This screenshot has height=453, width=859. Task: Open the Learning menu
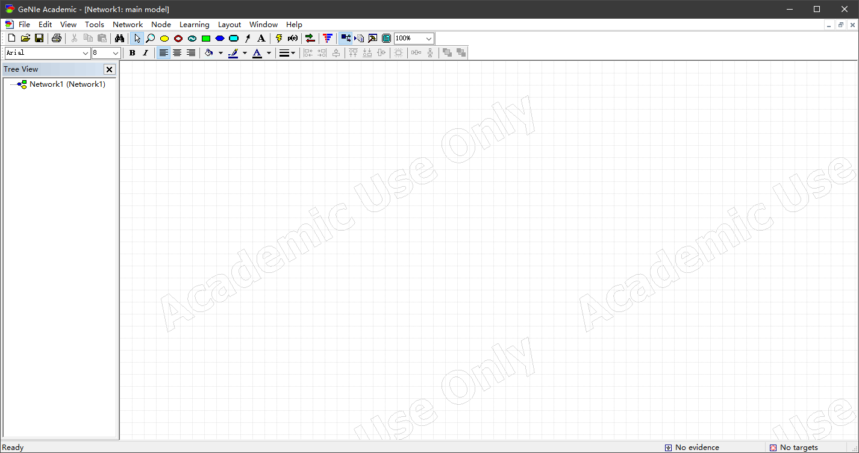pos(194,25)
